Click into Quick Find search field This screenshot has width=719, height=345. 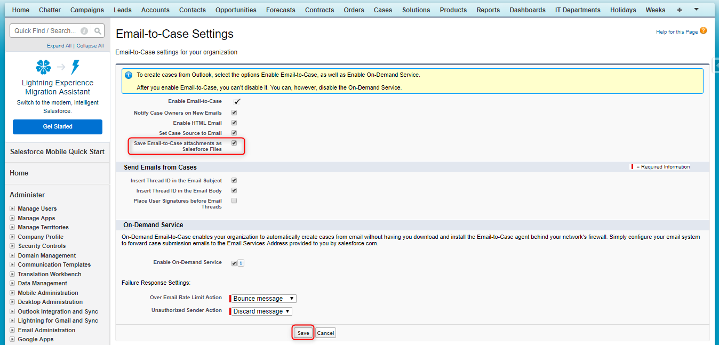click(45, 31)
